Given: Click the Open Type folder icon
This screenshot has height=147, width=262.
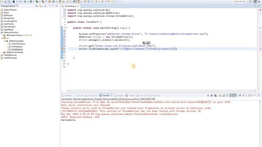Looking at the screenshot, I should [x=60, y=2].
